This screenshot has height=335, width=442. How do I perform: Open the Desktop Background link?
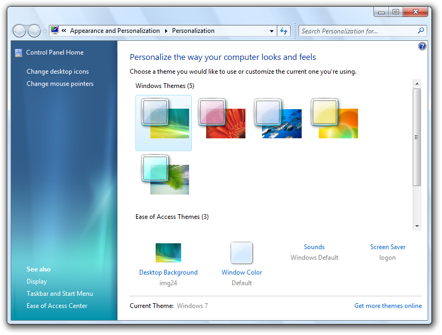168,272
